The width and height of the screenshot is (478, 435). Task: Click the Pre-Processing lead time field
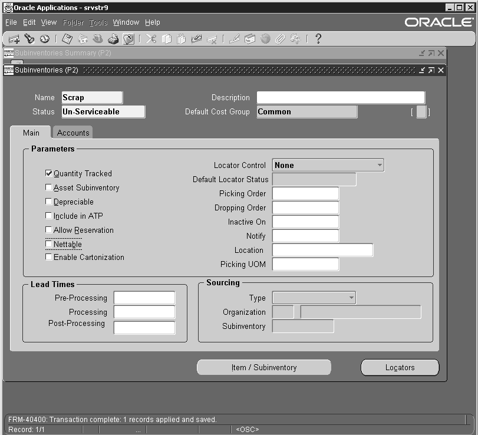pos(144,298)
